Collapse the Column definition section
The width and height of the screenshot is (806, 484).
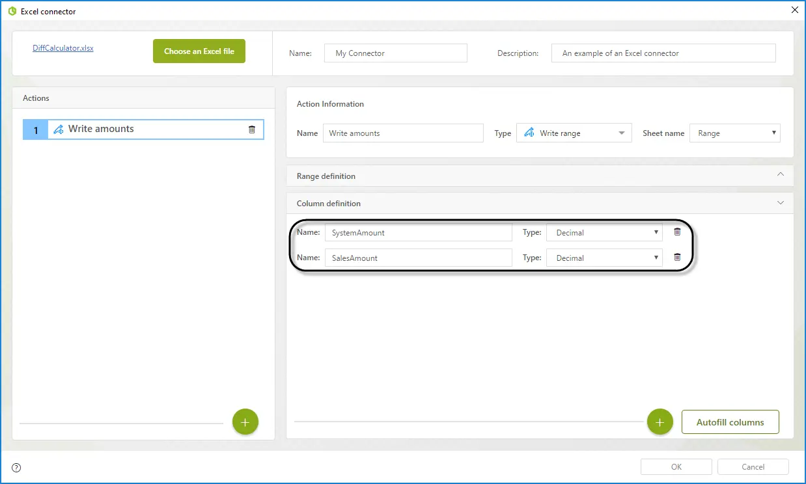point(781,203)
